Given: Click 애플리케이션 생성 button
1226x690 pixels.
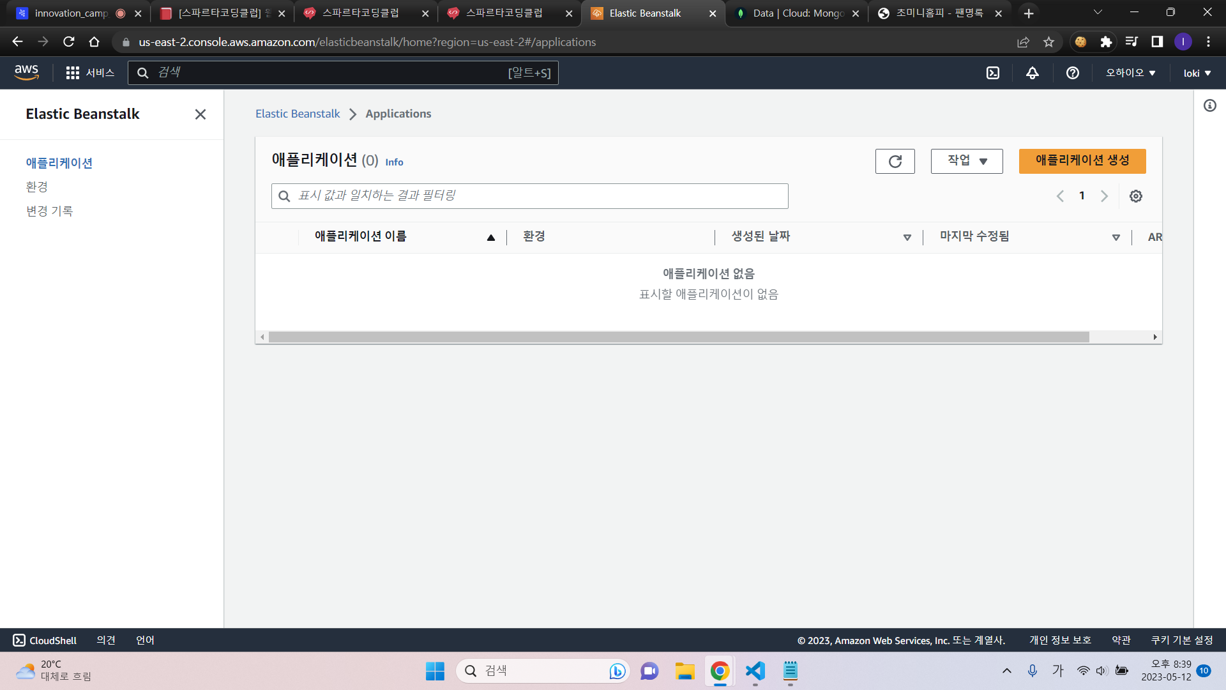Looking at the screenshot, I should pyautogui.click(x=1082, y=161).
